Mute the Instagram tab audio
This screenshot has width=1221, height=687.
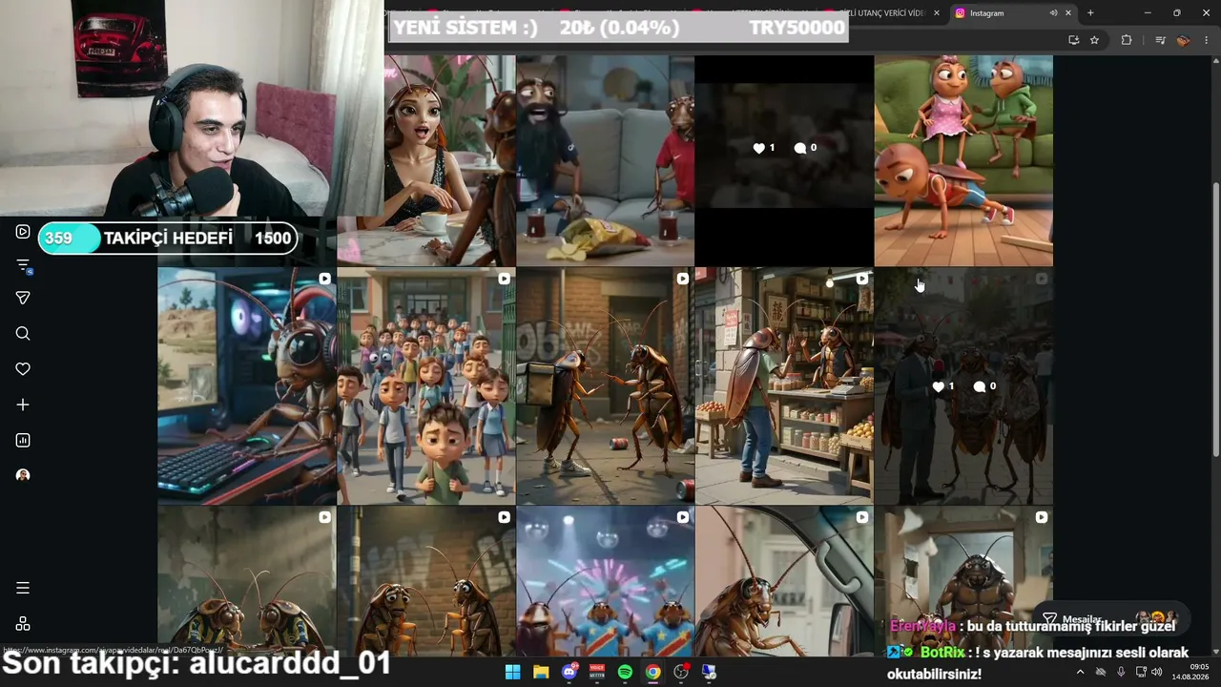point(1053,13)
